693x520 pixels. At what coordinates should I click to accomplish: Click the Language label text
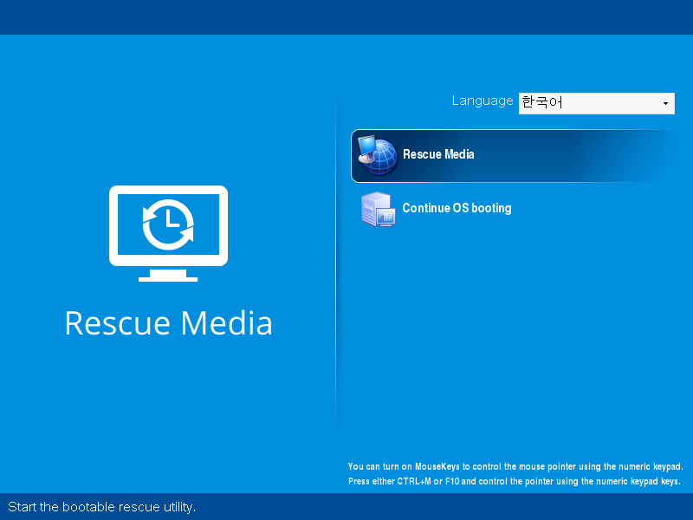click(x=483, y=101)
